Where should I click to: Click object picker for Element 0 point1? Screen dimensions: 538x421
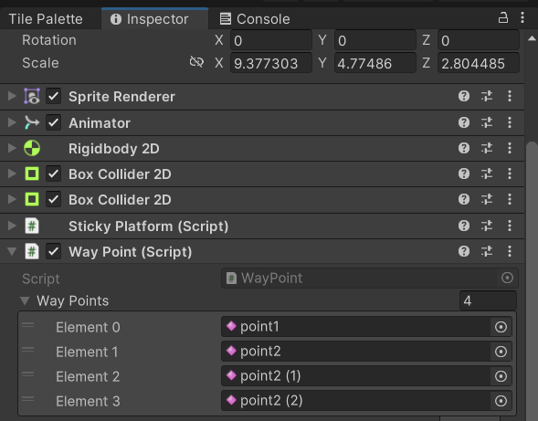click(x=501, y=327)
